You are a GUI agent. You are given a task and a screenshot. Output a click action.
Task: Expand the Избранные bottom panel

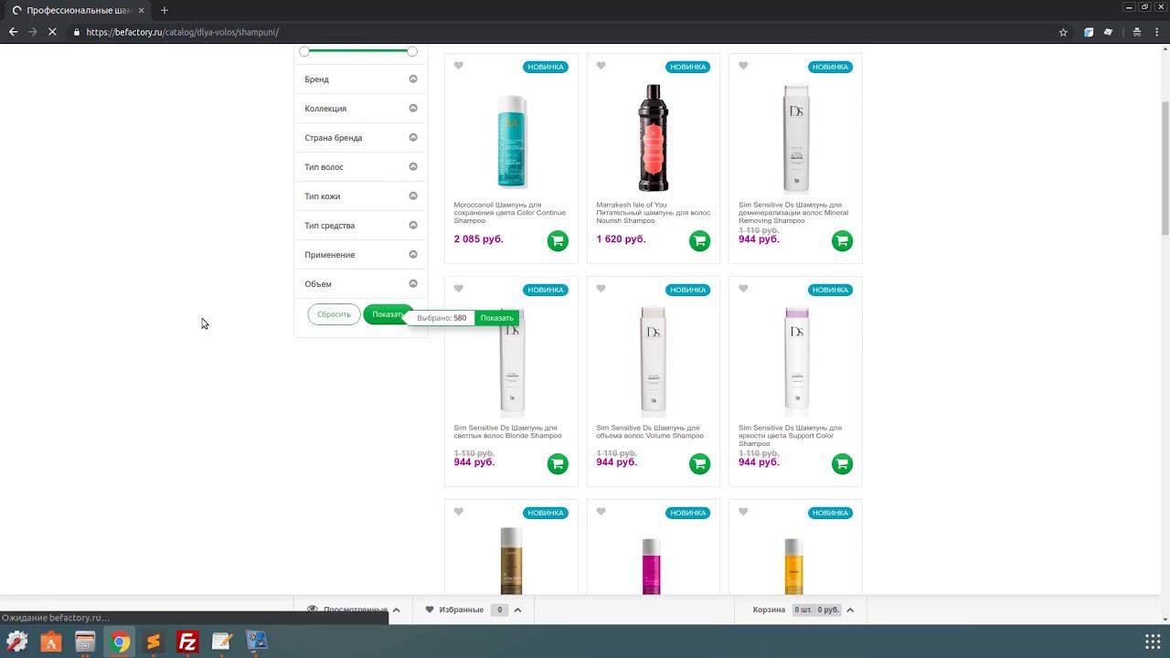[517, 610]
